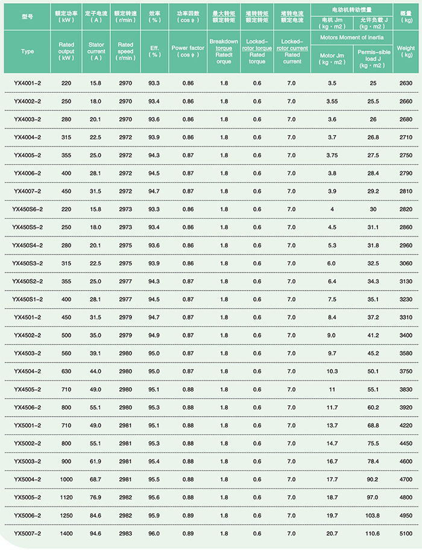The height and width of the screenshot is (550, 422).
Task: Click the Type column header
Action: point(27,52)
